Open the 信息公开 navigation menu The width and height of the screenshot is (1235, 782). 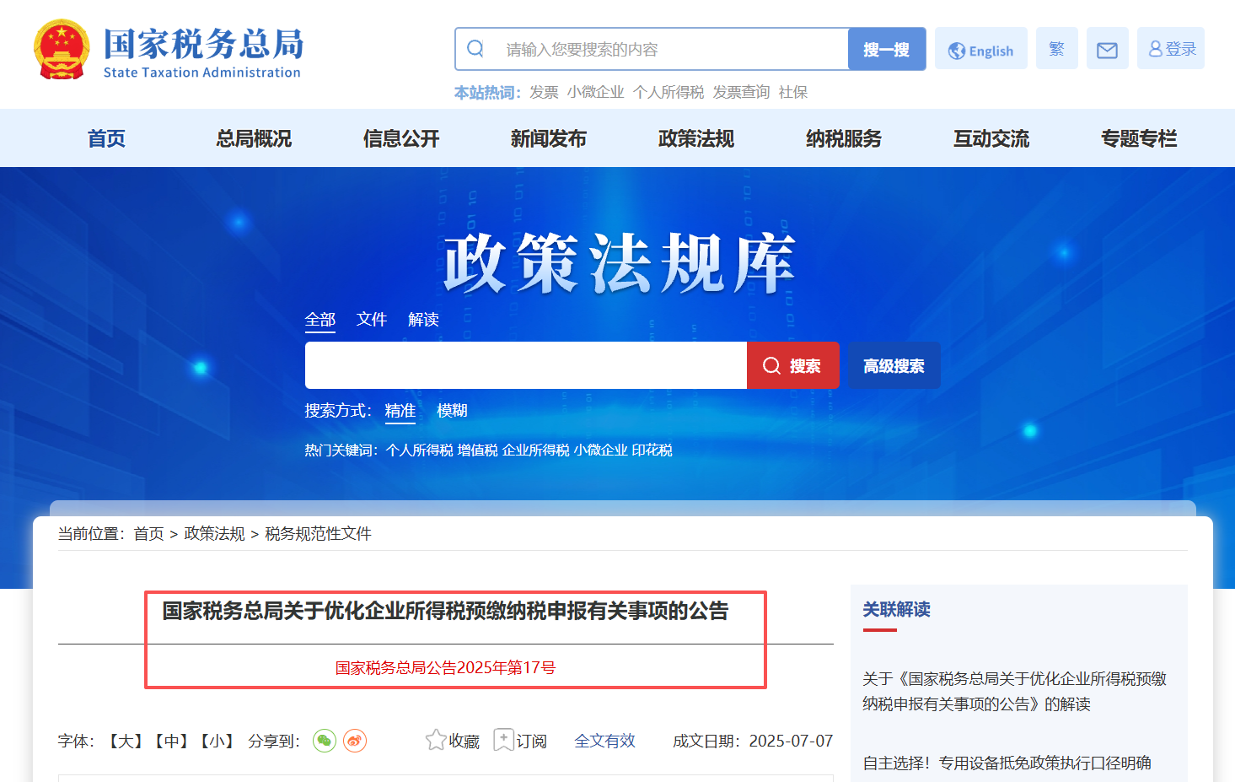(x=401, y=138)
